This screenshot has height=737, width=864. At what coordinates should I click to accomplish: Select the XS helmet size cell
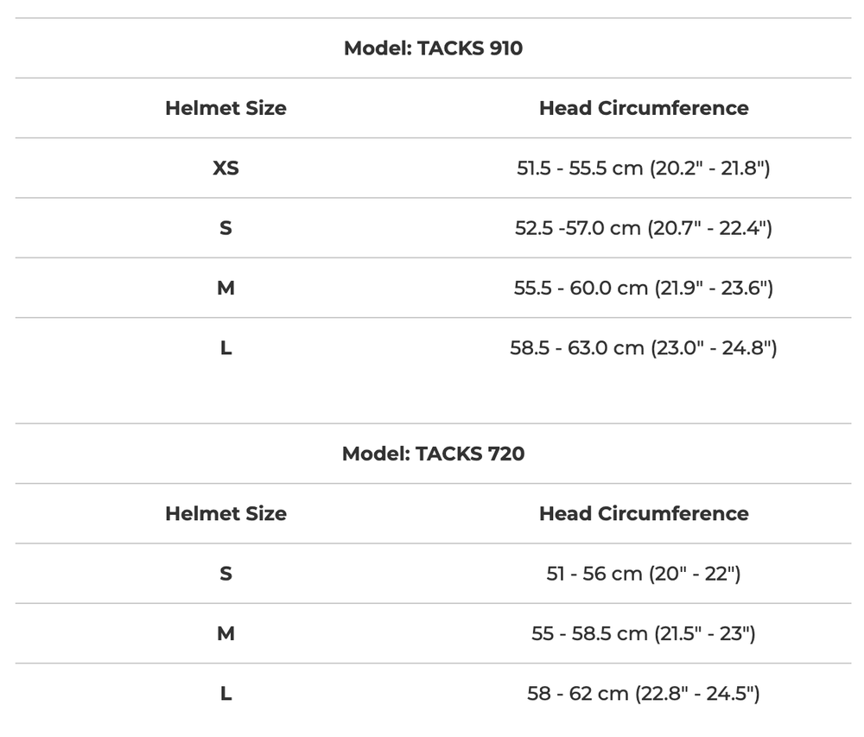pos(226,168)
